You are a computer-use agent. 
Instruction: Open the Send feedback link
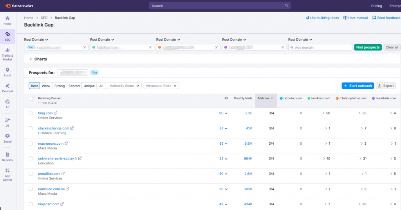387,18
